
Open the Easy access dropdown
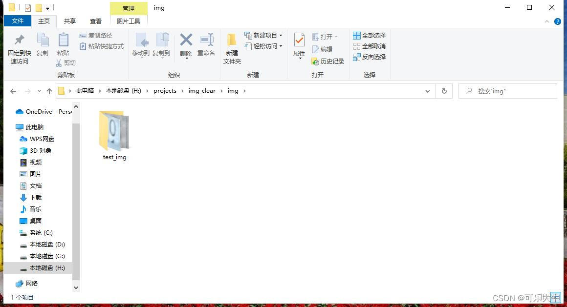(x=264, y=46)
